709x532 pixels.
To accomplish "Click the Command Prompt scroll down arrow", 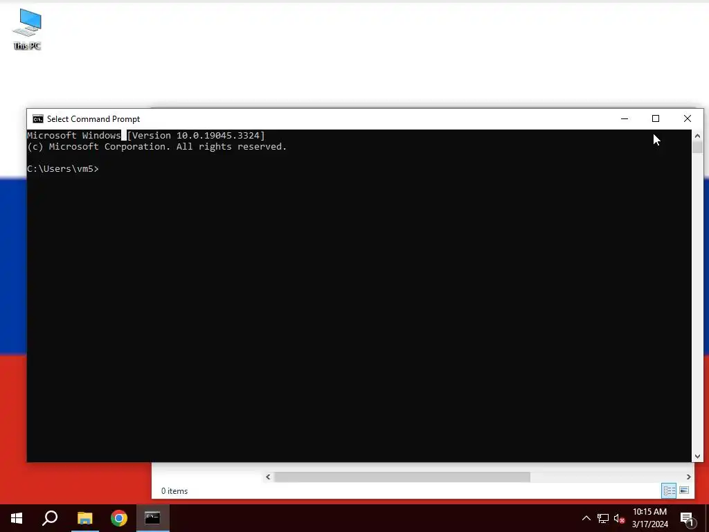I will pyautogui.click(x=697, y=456).
